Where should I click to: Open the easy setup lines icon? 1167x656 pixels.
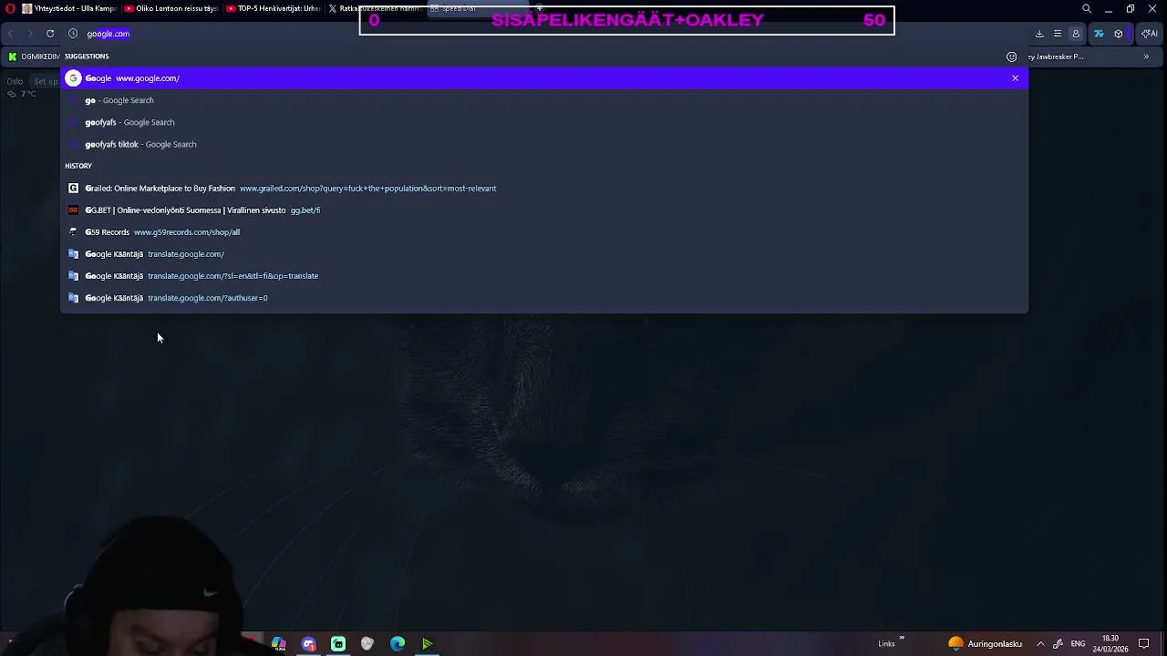tap(1058, 34)
